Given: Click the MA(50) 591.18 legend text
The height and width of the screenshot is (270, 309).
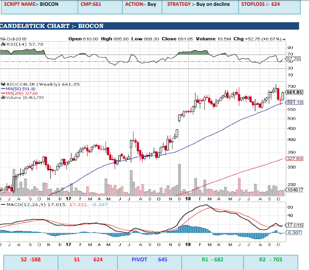Looking at the screenshot, I should (20, 89).
